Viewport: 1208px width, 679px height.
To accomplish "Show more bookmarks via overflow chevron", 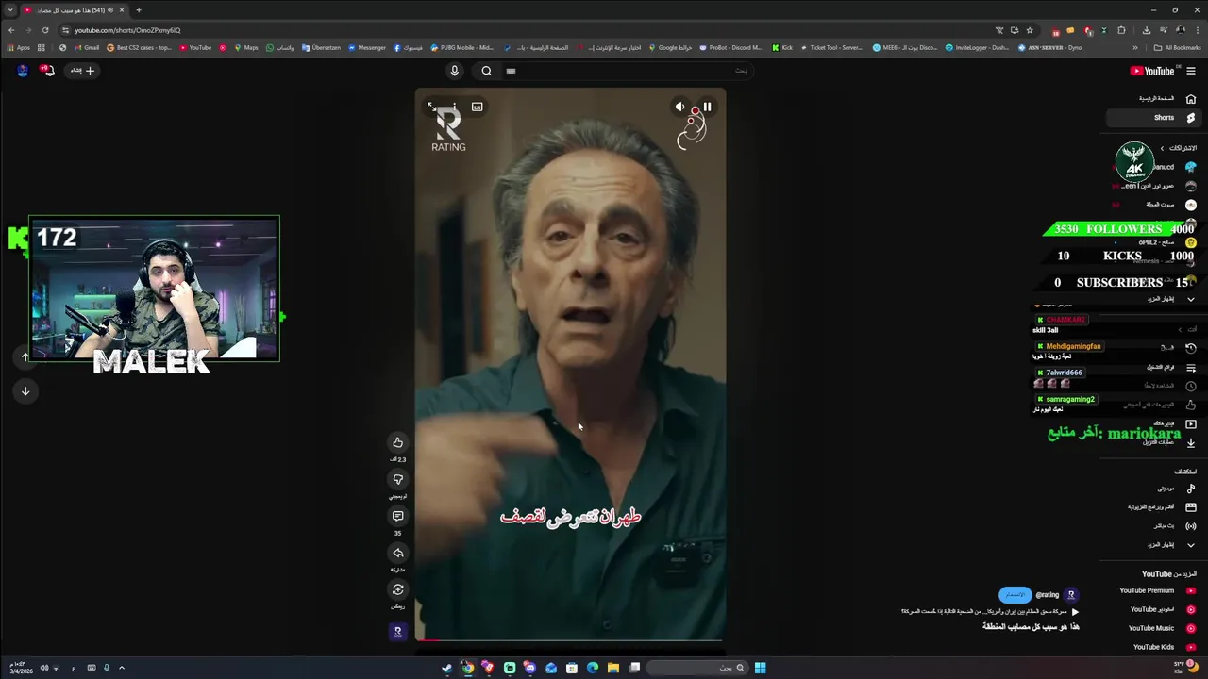I will click(1135, 47).
